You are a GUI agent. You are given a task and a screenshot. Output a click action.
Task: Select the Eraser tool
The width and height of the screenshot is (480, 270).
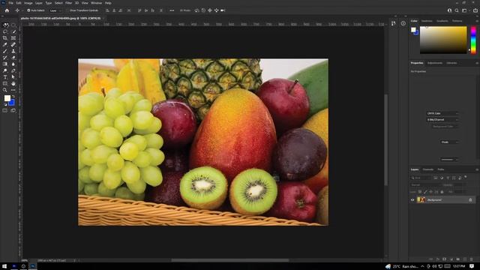click(13, 58)
